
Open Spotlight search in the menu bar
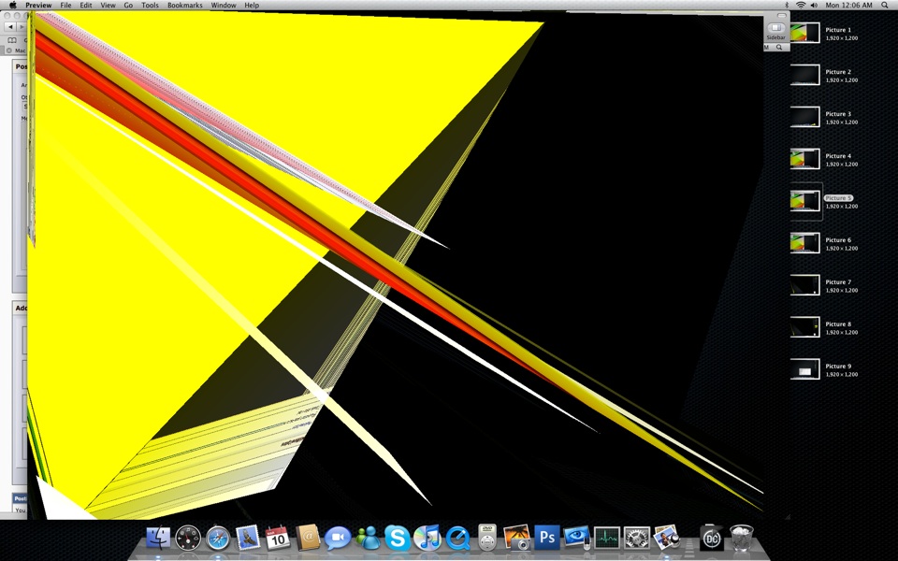(x=886, y=5)
